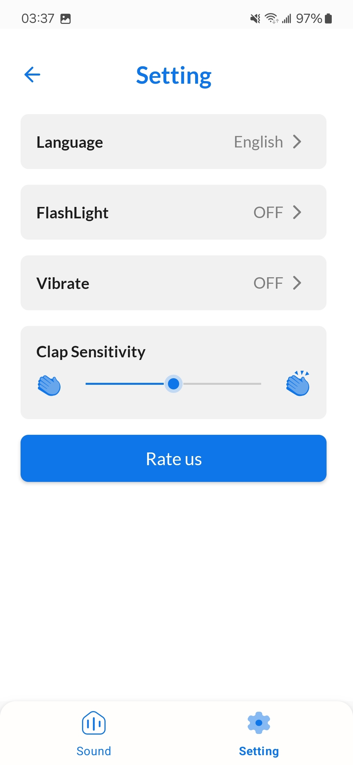Toggle Vibrate OFF value

pyautogui.click(x=268, y=283)
